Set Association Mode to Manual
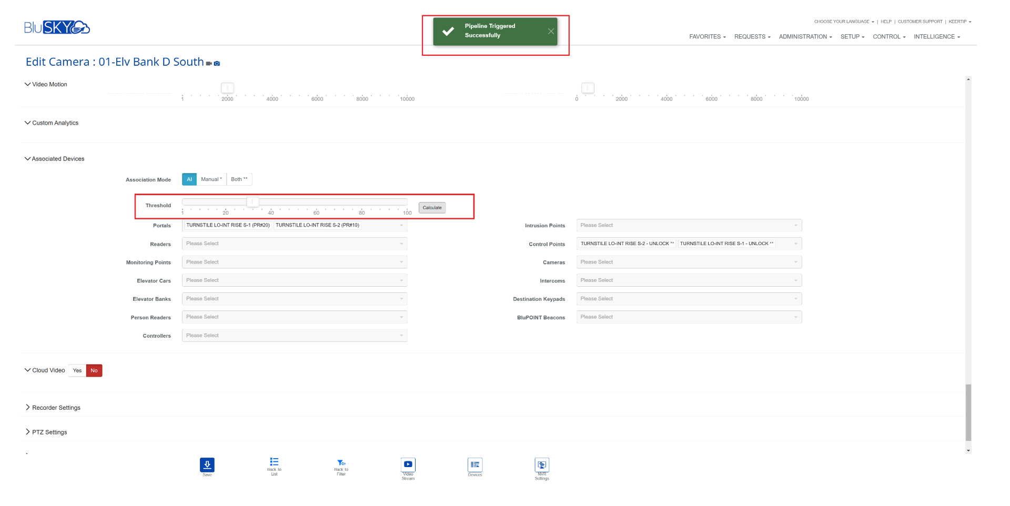The width and height of the screenshot is (1010, 506). [x=211, y=179]
